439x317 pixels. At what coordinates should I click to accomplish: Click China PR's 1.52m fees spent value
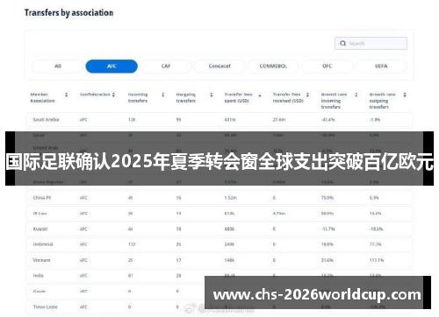coord(231,198)
